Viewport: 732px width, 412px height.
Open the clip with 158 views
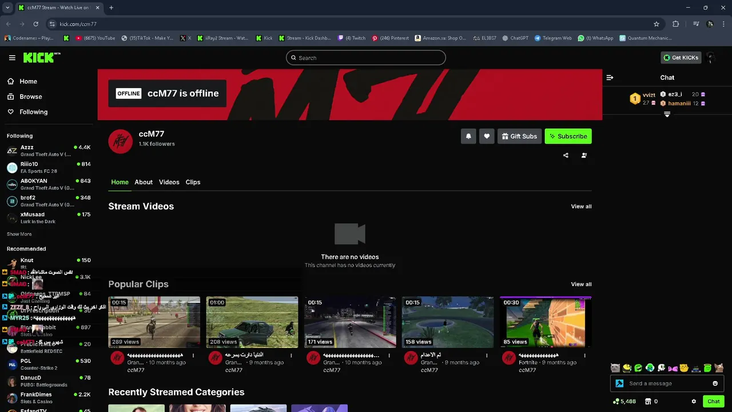point(448,322)
